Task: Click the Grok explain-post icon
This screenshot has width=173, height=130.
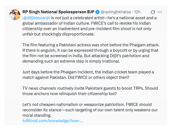Action: 153,12
